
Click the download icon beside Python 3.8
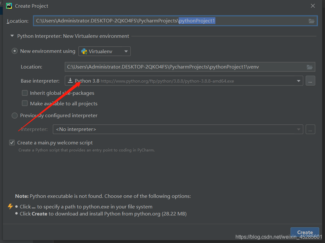[x=70, y=81]
